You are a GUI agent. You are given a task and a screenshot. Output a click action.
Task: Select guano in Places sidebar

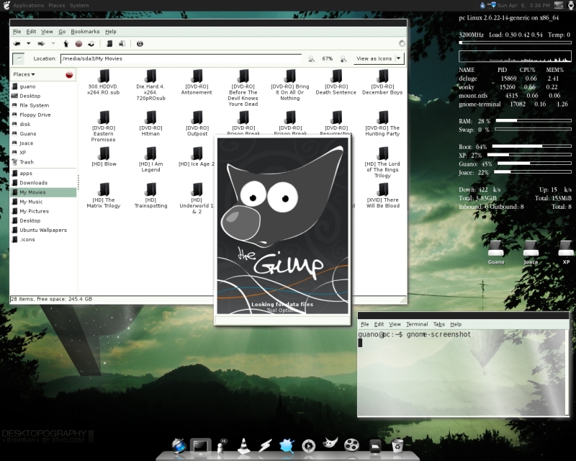pyautogui.click(x=43, y=86)
